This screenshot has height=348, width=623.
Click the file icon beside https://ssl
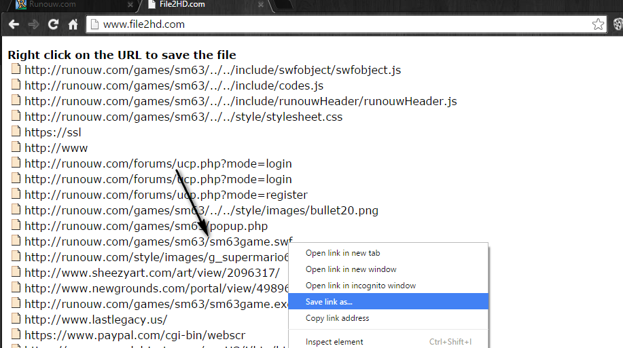coord(16,131)
